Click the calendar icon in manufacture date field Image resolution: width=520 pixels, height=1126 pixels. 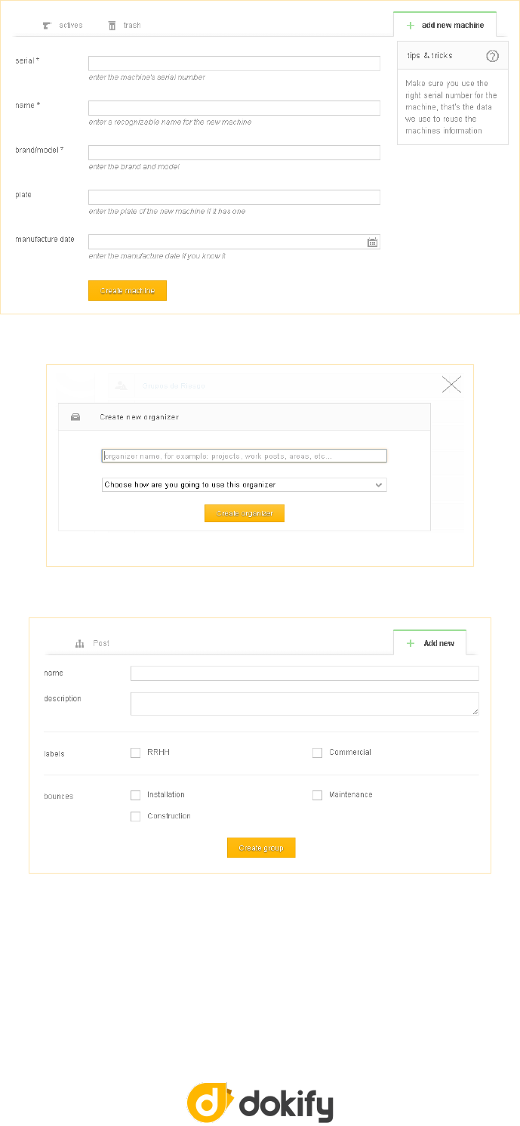(x=372, y=243)
